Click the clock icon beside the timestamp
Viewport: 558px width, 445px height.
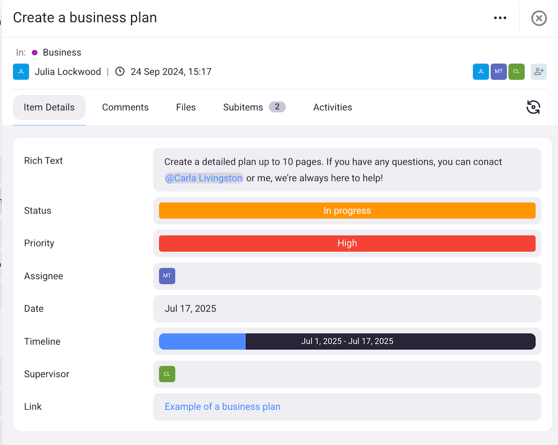coord(120,72)
